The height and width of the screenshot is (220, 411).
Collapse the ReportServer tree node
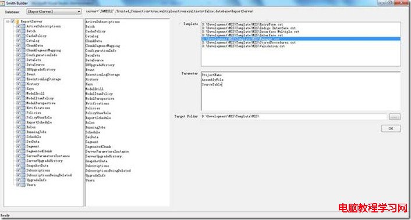click(8, 21)
